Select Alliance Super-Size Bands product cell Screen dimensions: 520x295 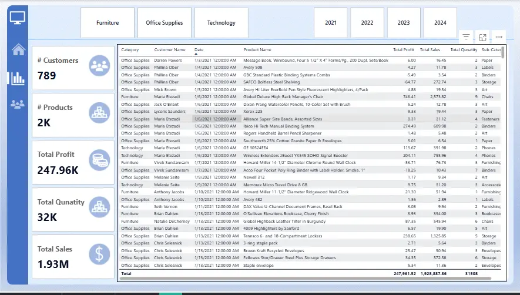tap(283, 119)
